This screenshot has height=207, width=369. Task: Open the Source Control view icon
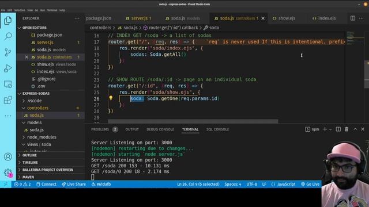[7, 52]
